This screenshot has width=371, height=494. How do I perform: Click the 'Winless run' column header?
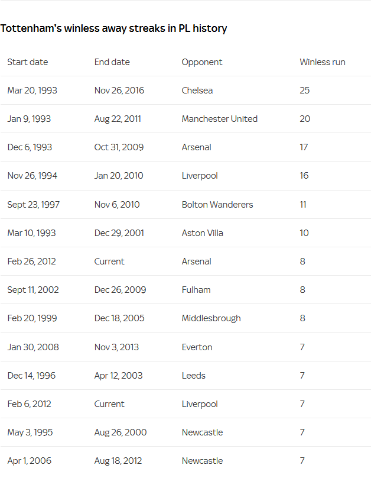pyautogui.click(x=323, y=62)
